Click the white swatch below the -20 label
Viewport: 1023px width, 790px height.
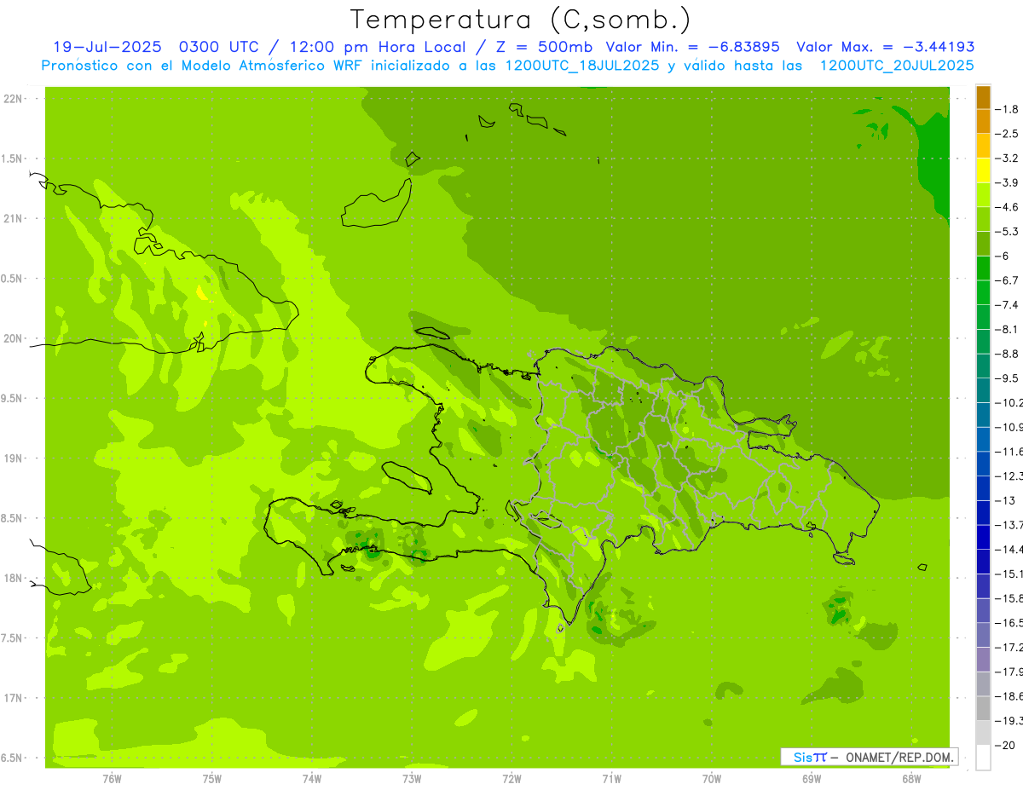tap(983, 758)
